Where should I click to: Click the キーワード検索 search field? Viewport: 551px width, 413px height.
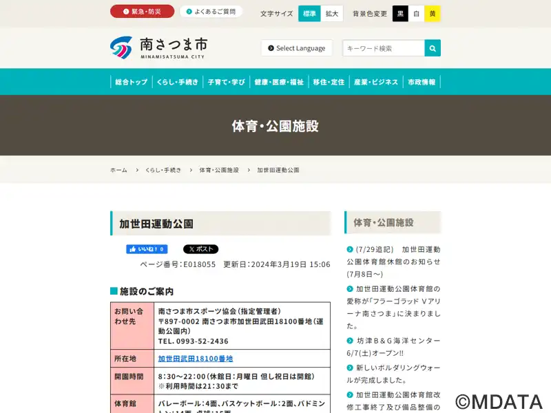click(384, 48)
